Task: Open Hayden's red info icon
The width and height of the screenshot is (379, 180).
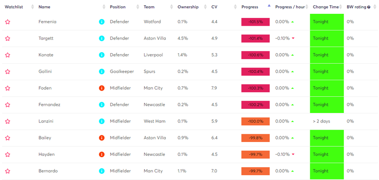Action: pos(102,154)
